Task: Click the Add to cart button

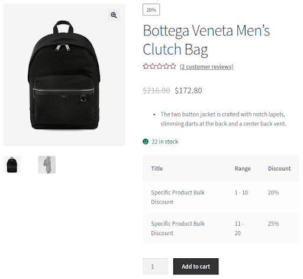Action: click(x=196, y=267)
